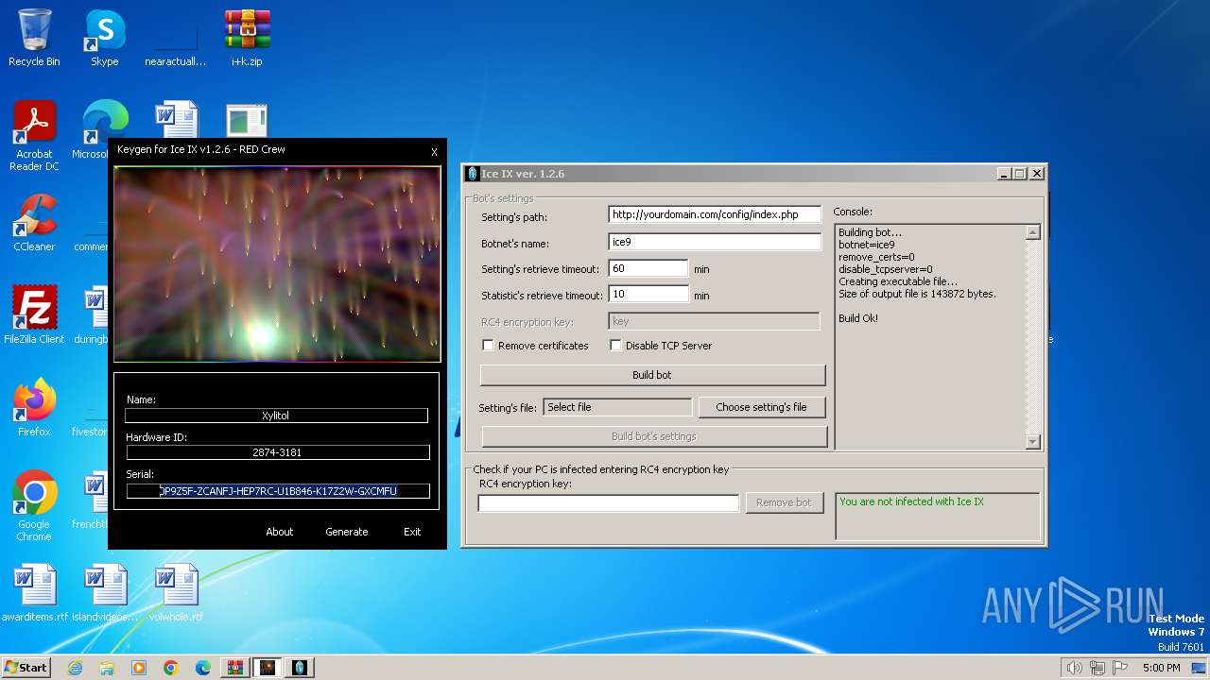The height and width of the screenshot is (680, 1210).
Task: Click the keygen fireworks animation
Action: [277, 264]
